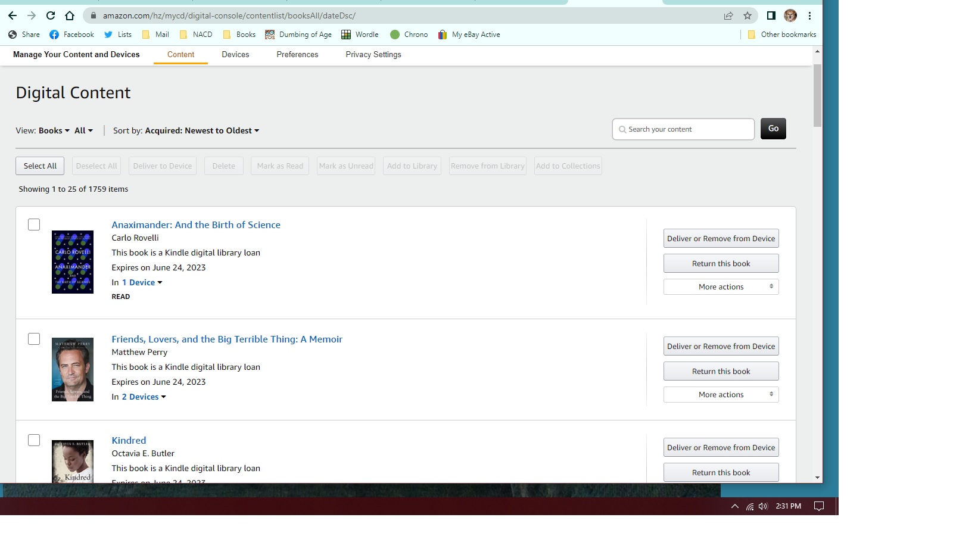Open the Chrome profile avatar
This screenshot has height=536, width=953.
790,15
